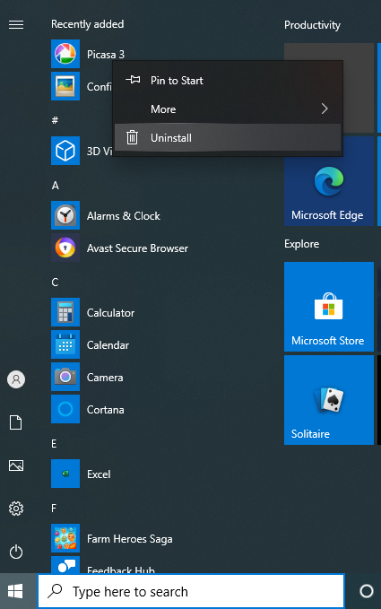Open the Cortana app icon
Screen dimensions: 381x609
pyautogui.click(x=65, y=409)
